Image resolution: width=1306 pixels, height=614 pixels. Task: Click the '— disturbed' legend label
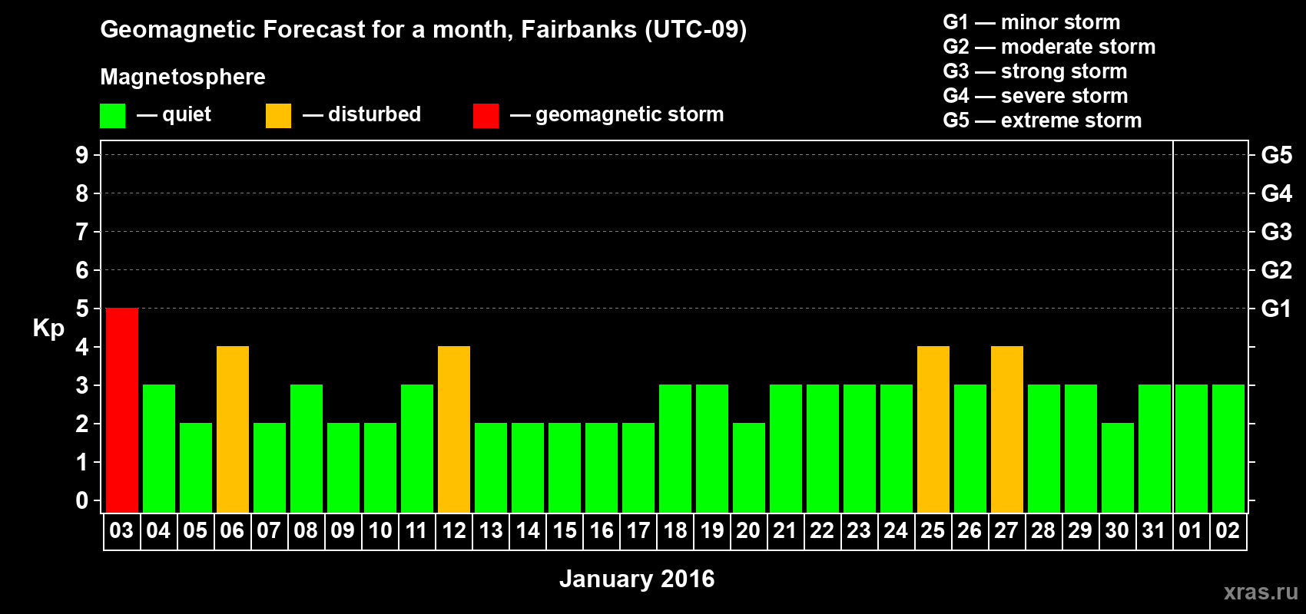tap(362, 114)
